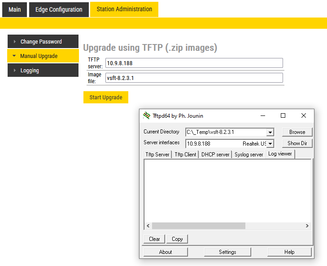This screenshot has width=327, height=266.
Task: Select the DHCP server tab
Action: (215, 155)
